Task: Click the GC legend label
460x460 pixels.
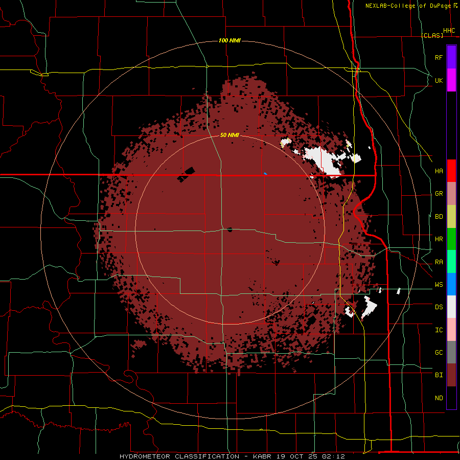Action: [x=439, y=353]
